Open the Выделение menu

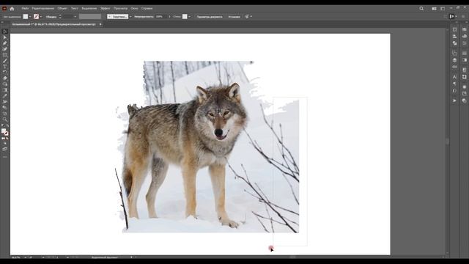tap(89, 8)
